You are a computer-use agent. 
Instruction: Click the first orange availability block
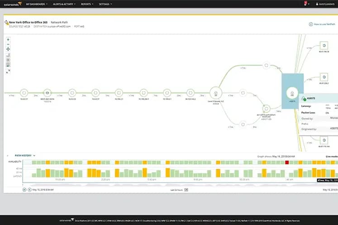48,162
